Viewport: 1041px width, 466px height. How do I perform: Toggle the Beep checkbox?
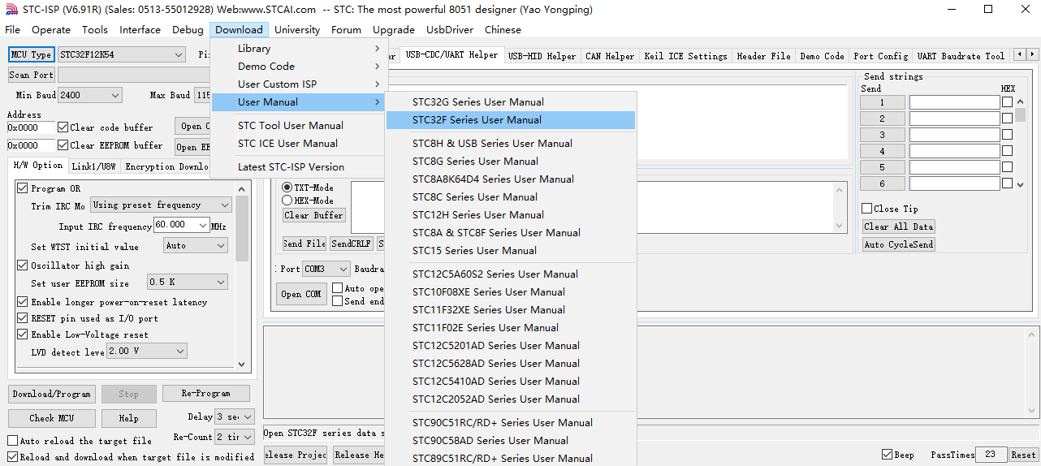pos(887,455)
